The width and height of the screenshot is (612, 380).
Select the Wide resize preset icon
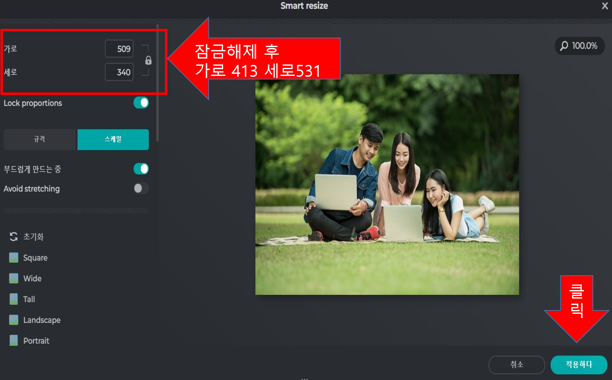click(x=14, y=278)
